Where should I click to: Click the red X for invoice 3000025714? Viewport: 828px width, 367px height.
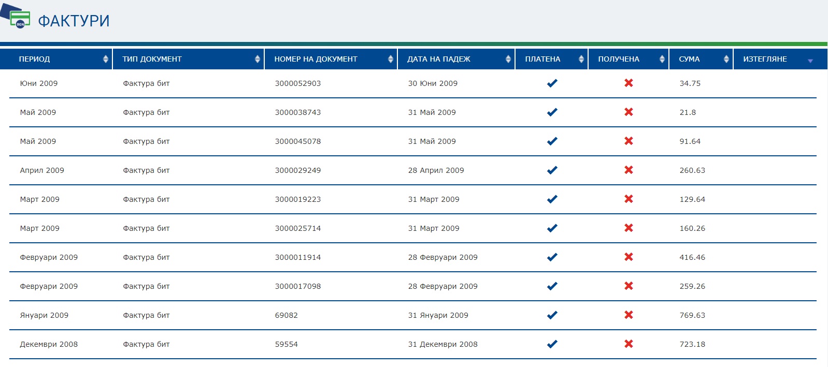click(x=629, y=228)
